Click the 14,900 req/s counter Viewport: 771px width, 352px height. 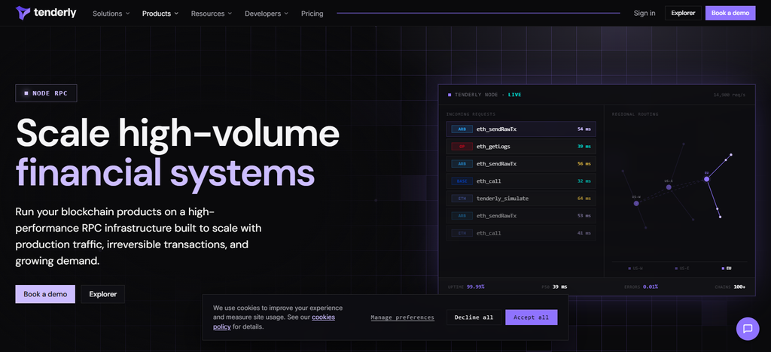click(729, 95)
